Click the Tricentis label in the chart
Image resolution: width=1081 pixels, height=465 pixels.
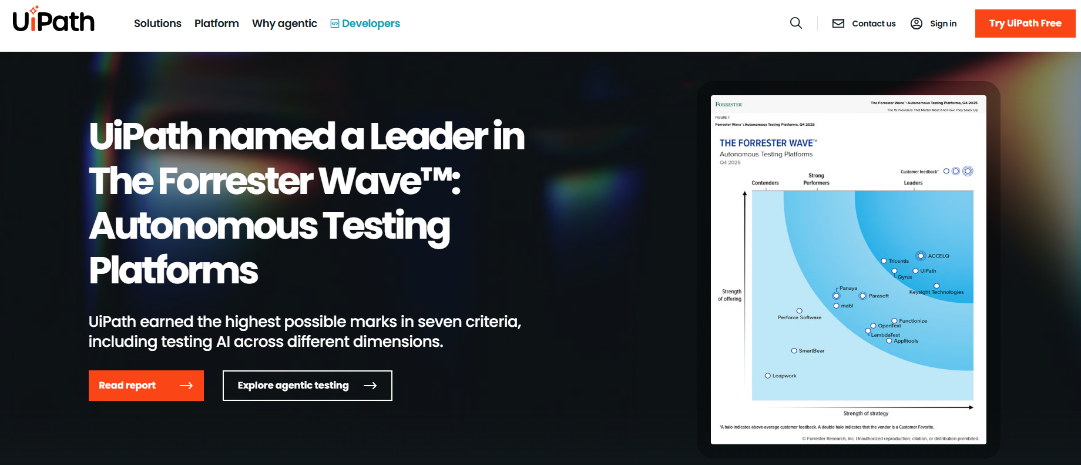[898, 261]
